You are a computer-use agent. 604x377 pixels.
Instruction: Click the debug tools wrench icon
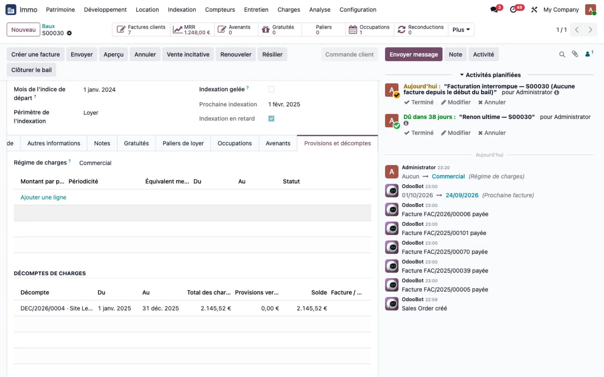[534, 9]
